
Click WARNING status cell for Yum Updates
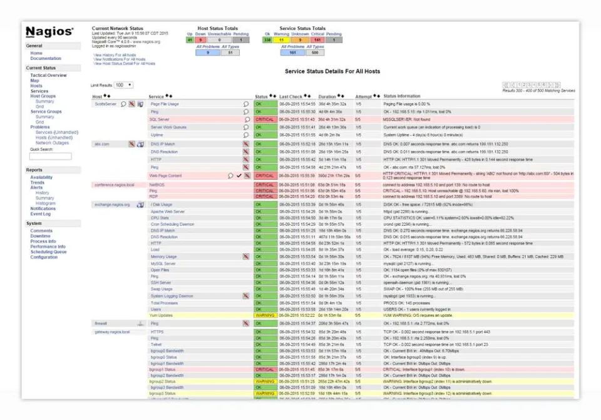(x=265, y=316)
